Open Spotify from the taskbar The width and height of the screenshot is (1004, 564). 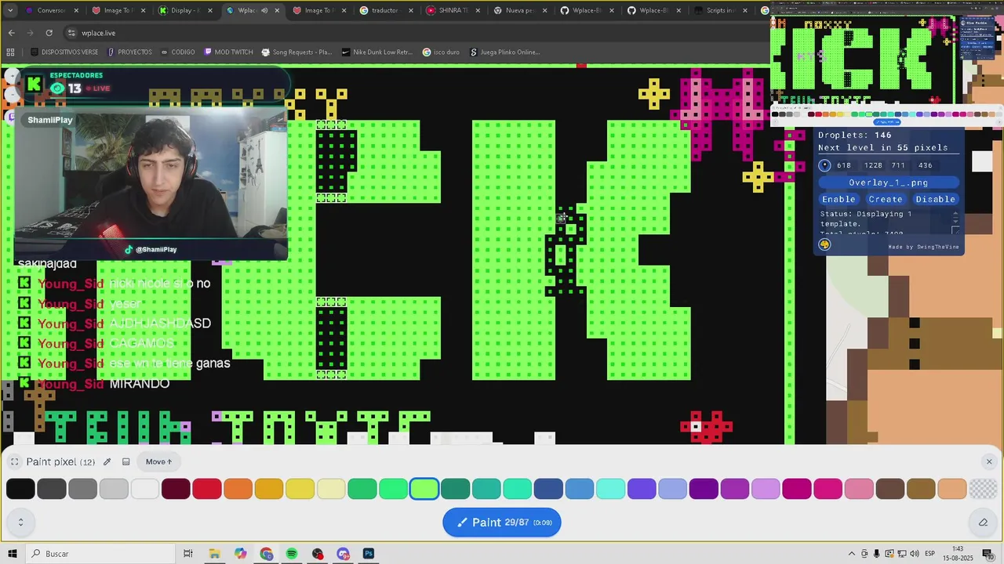[x=292, y=554]
